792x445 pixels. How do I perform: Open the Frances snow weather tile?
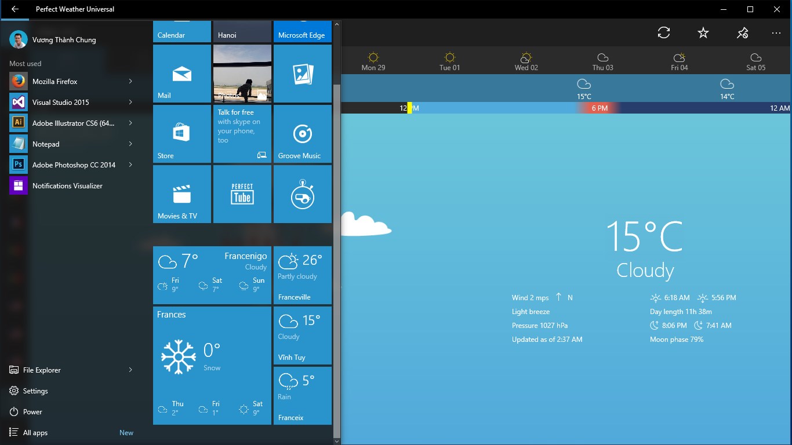(212, 366)
